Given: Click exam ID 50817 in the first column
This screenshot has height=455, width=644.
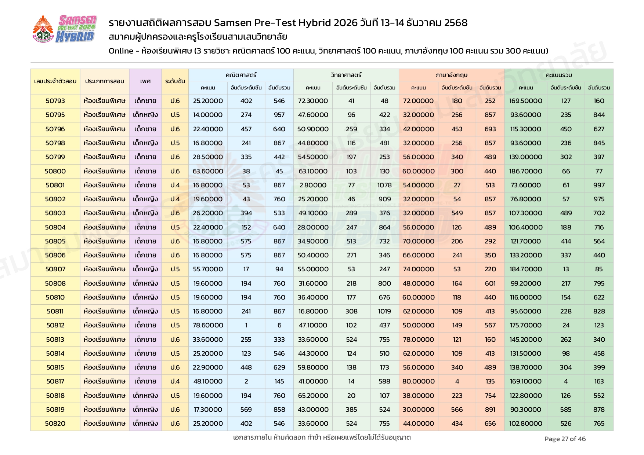Looking at the screenshot, I should (x=55, y=381).
